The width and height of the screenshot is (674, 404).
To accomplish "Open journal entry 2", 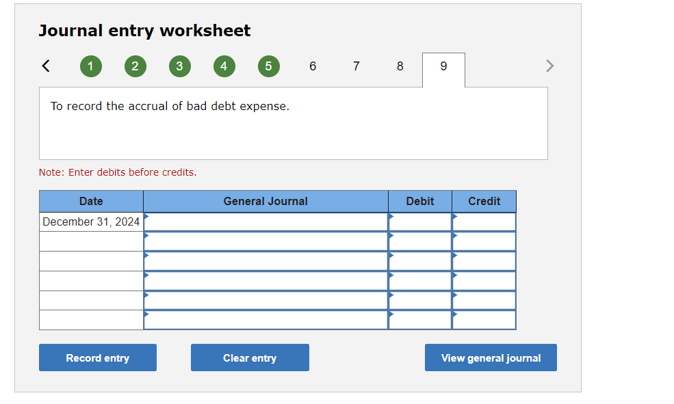I will click(x=135, y=66).
